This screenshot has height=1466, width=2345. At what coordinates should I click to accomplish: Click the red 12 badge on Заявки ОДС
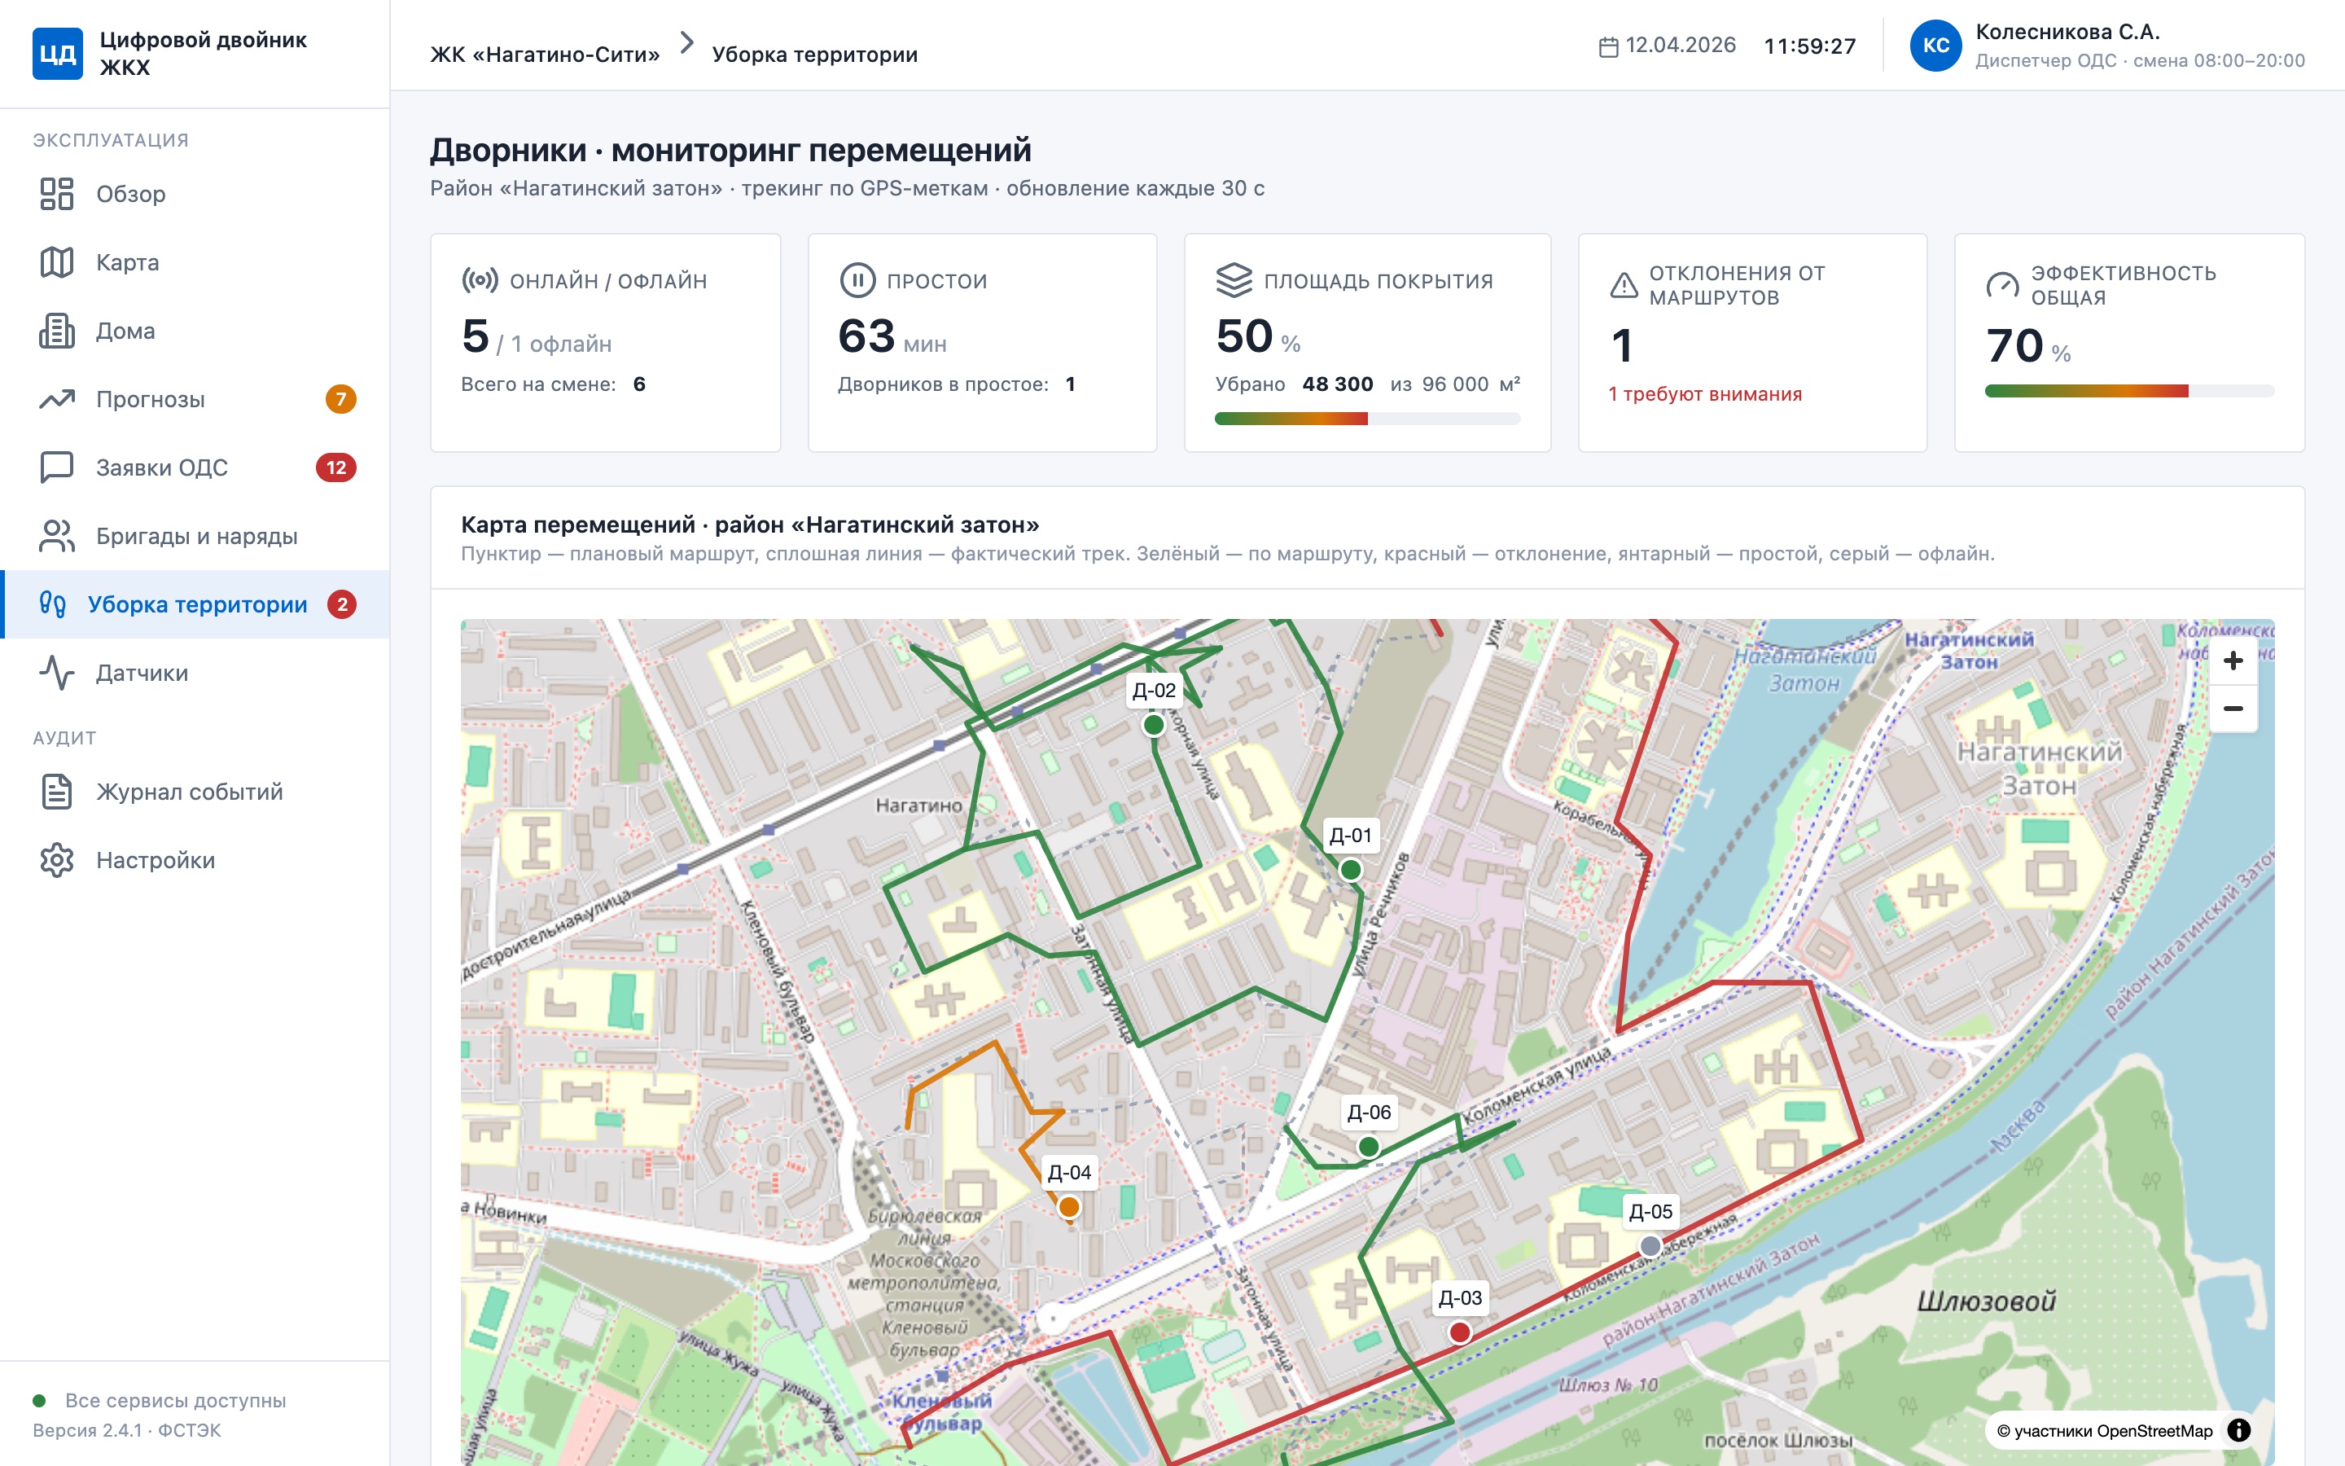point(336,467)
